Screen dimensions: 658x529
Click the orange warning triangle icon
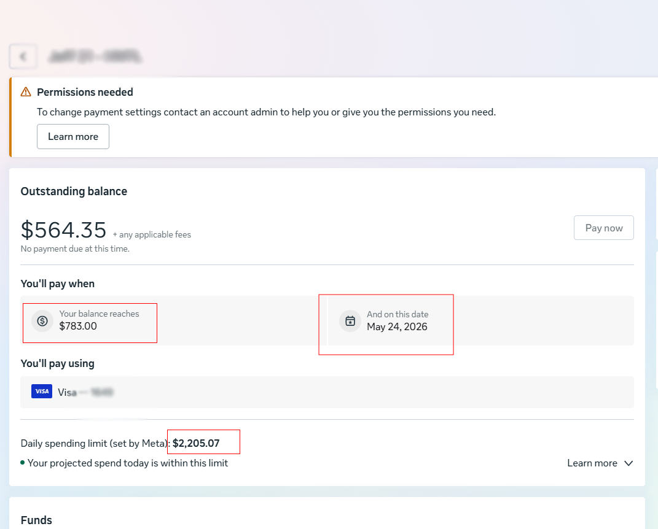click(x=26, y=92)
